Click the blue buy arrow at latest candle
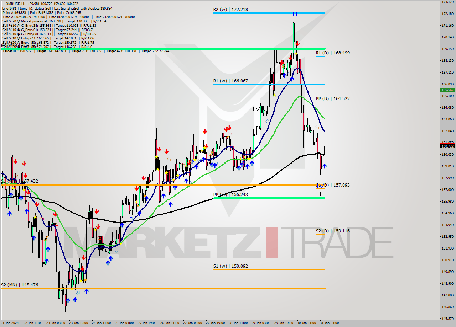 (x=324, y=166)
